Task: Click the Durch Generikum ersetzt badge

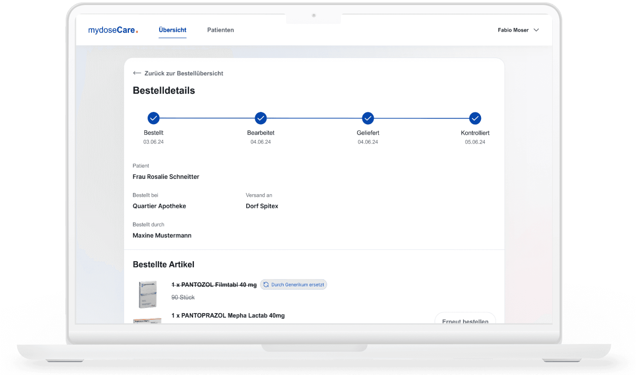Action: click(293, 284)
